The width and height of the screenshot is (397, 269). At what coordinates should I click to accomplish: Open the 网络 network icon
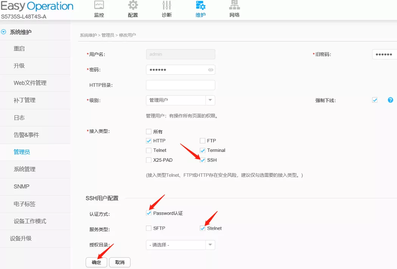pos(234,6)
